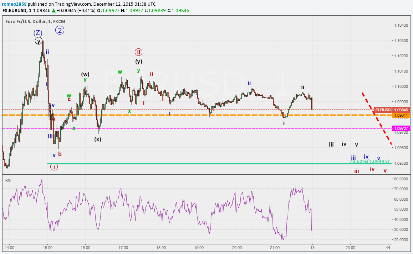Click the L:1.09839 low value

[155, 11]
